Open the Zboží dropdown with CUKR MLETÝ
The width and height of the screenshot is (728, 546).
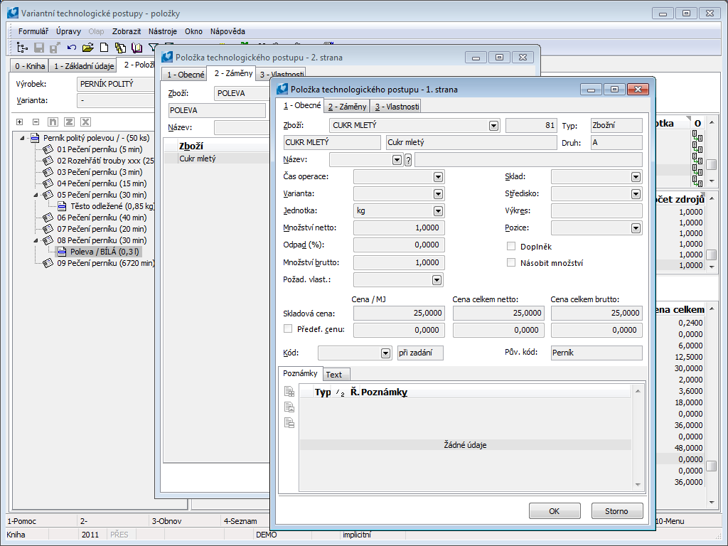point(493,126)
